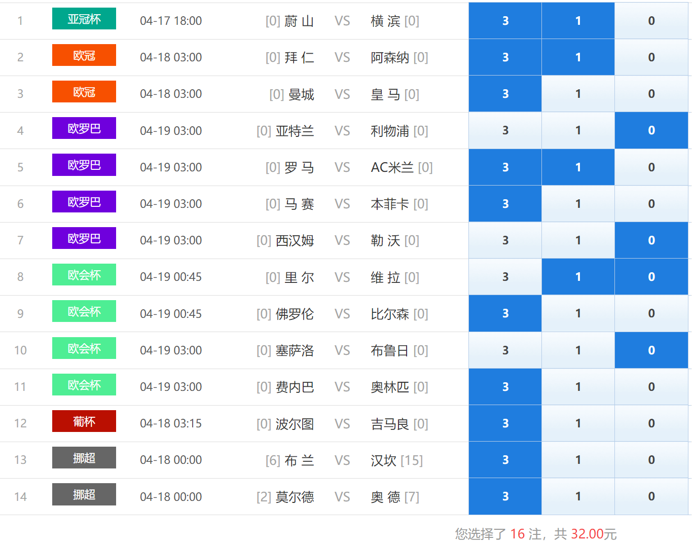This screenshot has height=544, width=692.
Task: Toggle 3 for 罗马 vs AC米兰
Action: pos(505,167)
